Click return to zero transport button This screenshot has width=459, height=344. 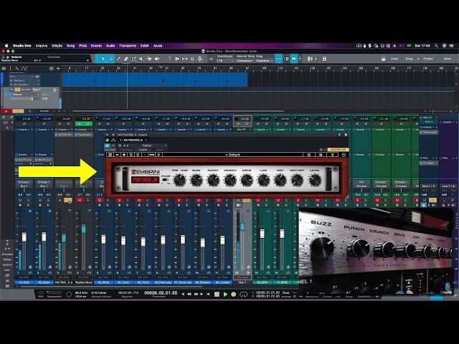pos(208,294)
